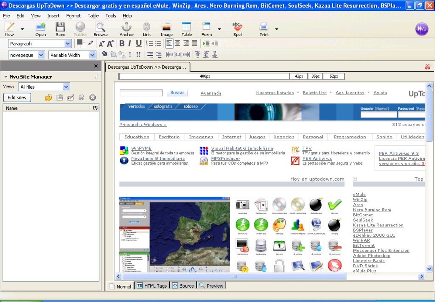Image resolution: width=435 pixels, height=302 pixels.
Task: Expand the arrow next to Form button
Action: pos(219,29)
